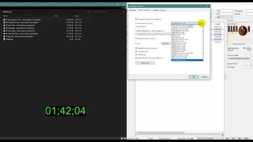
Task: Click the MQACD rips address path
Action: pos(7,12)
